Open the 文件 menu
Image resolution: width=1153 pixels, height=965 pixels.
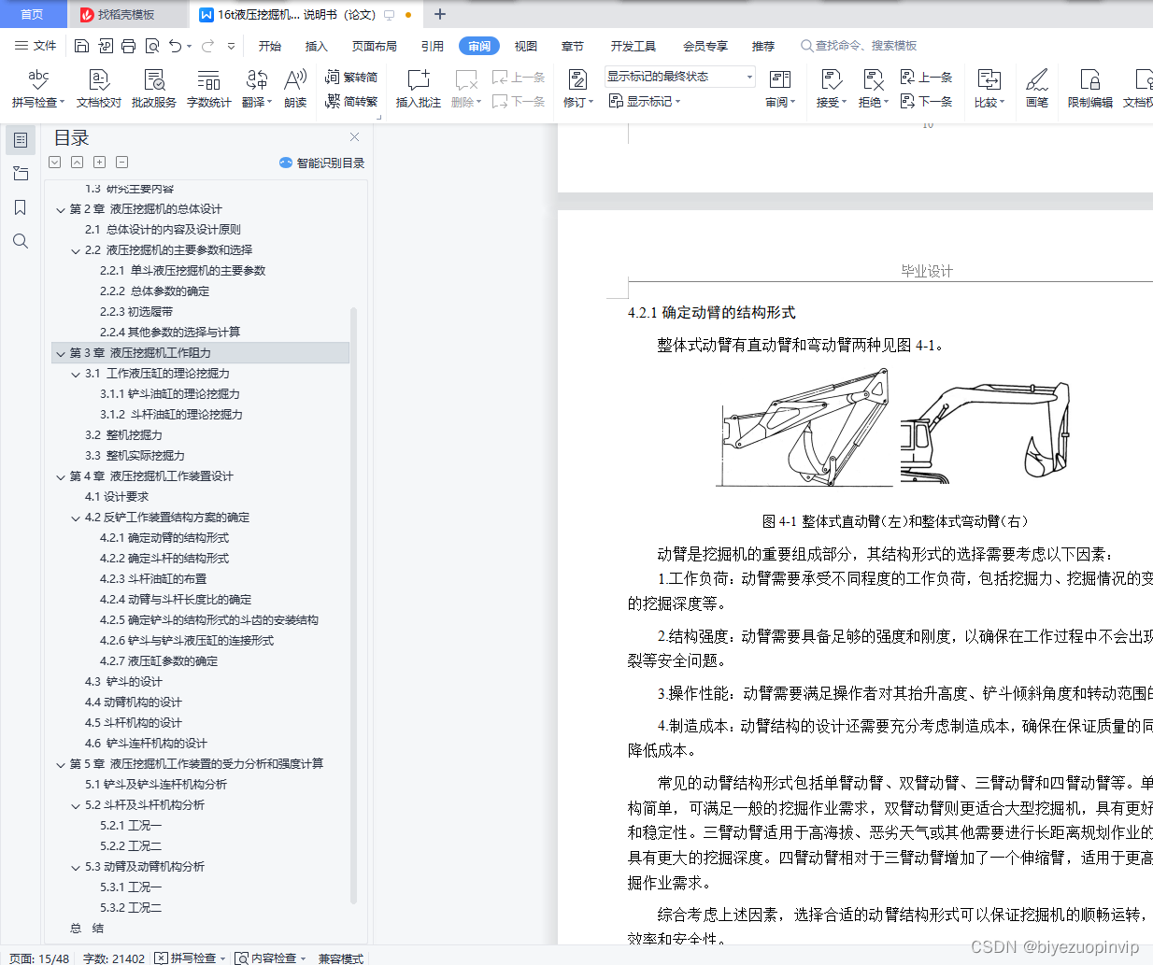pyautogui.click(x=36, y=46)
